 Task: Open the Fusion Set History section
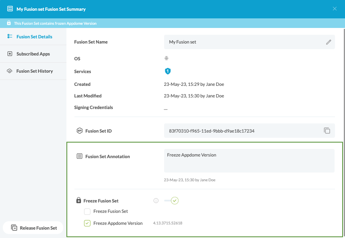click(x=34, y=71)
